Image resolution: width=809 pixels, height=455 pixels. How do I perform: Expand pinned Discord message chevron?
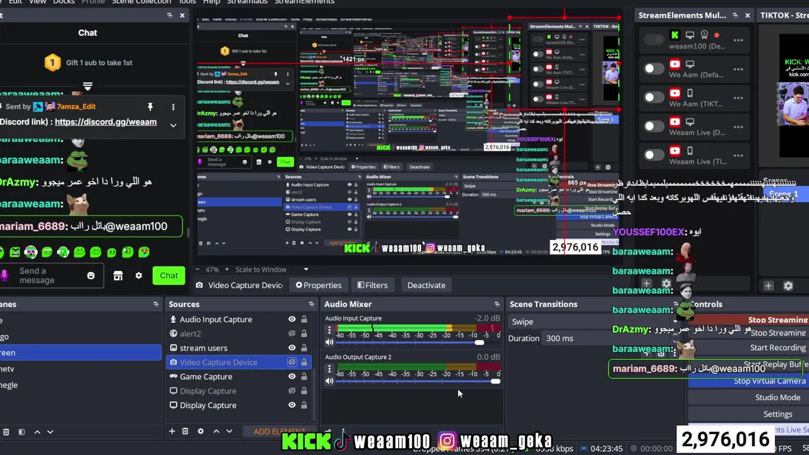173,125
